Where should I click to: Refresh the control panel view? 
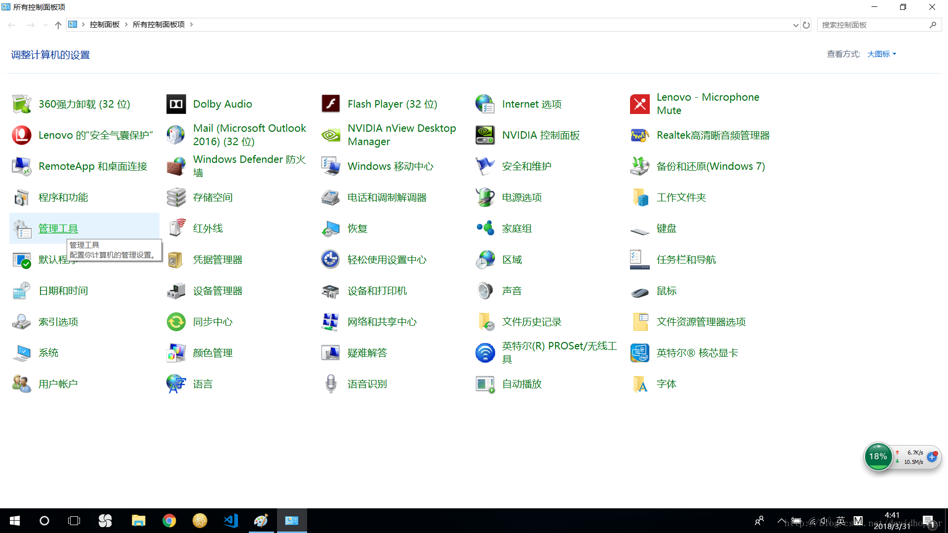[806, 25]
